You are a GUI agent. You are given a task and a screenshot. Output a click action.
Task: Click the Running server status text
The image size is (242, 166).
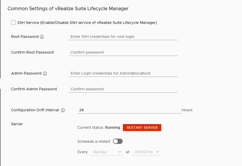click(x=112, y=128)
